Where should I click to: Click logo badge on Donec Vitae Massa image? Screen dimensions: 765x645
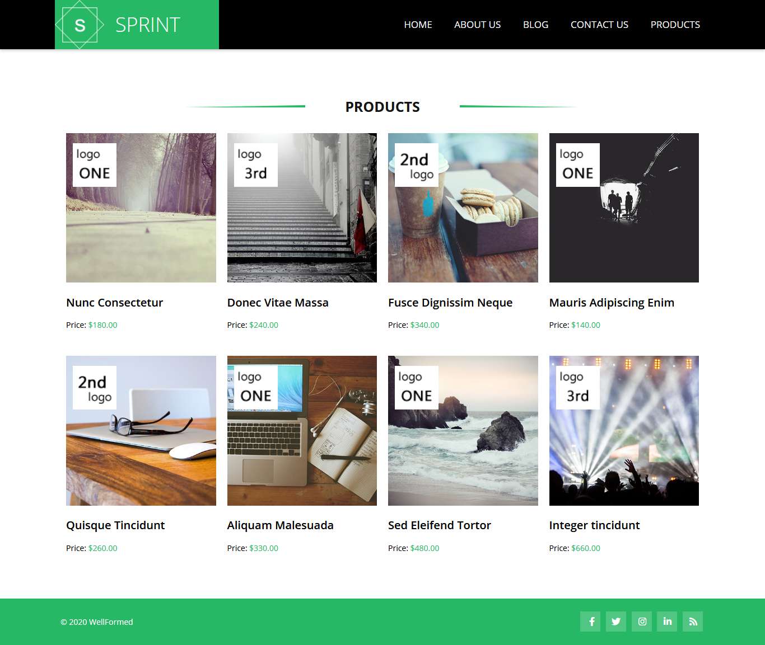pos(256,165)
